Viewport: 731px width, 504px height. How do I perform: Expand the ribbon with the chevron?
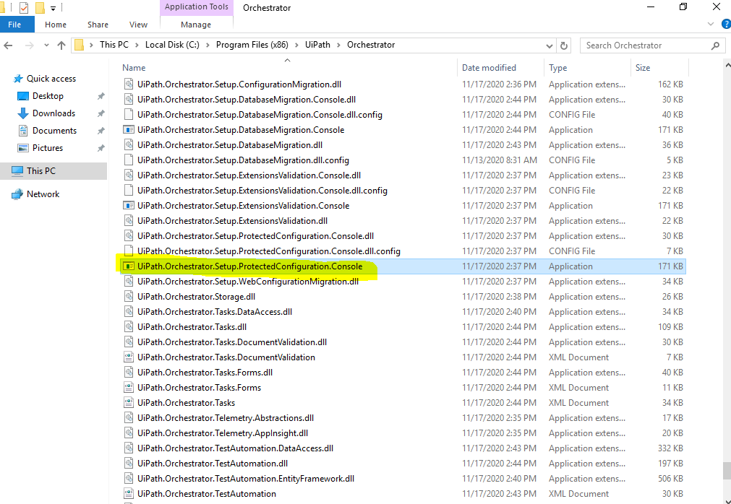pyautogui.click(x=711, y=25)
